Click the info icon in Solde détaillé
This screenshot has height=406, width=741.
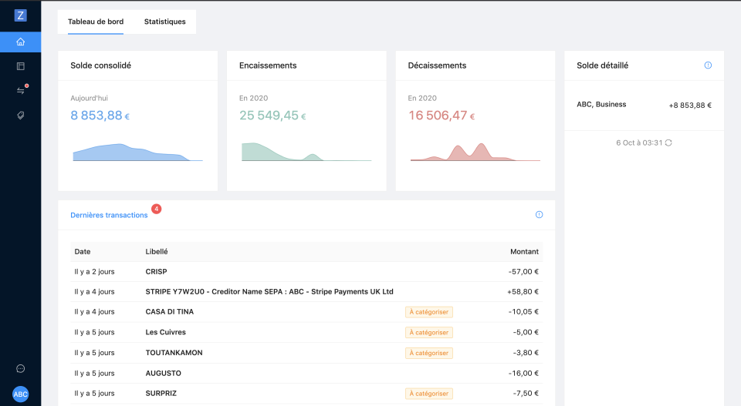coord(708,65)
